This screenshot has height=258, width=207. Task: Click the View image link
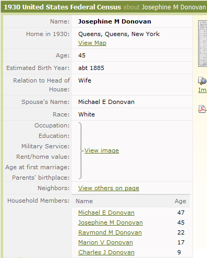pyautogui.click(x=102, y=150)
